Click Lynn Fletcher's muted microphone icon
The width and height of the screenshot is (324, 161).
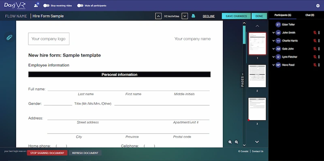pos(315,57)
